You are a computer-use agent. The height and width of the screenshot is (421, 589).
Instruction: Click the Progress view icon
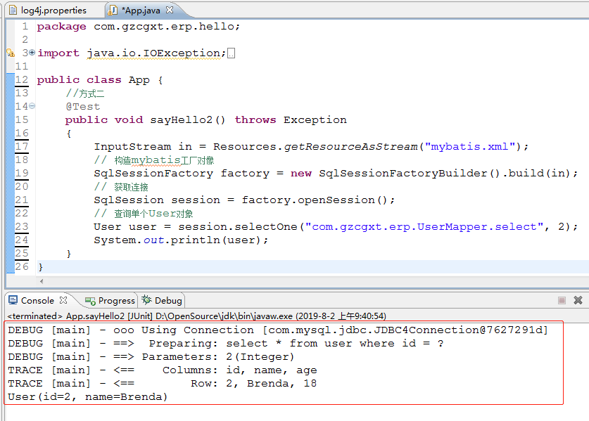pyautogui.click(x=90, y=301)
